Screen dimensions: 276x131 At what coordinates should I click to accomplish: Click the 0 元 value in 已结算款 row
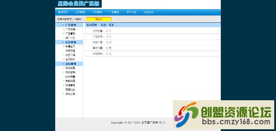point(109,54)
